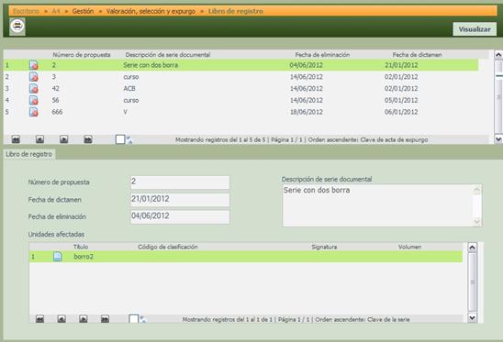
Task: Click up arrow in Descripción text area
Action: 477,190
